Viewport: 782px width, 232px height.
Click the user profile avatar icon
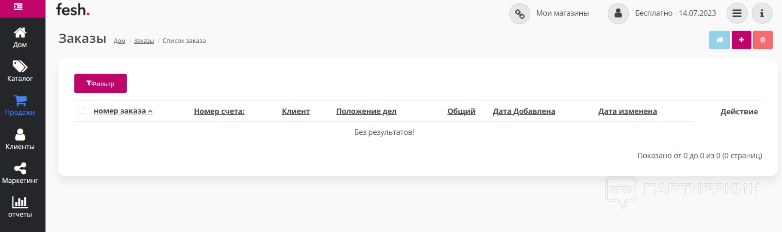(x=618, y=14)
